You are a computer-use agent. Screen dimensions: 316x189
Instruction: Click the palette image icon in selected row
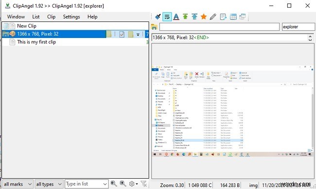[x=12, y=34]
